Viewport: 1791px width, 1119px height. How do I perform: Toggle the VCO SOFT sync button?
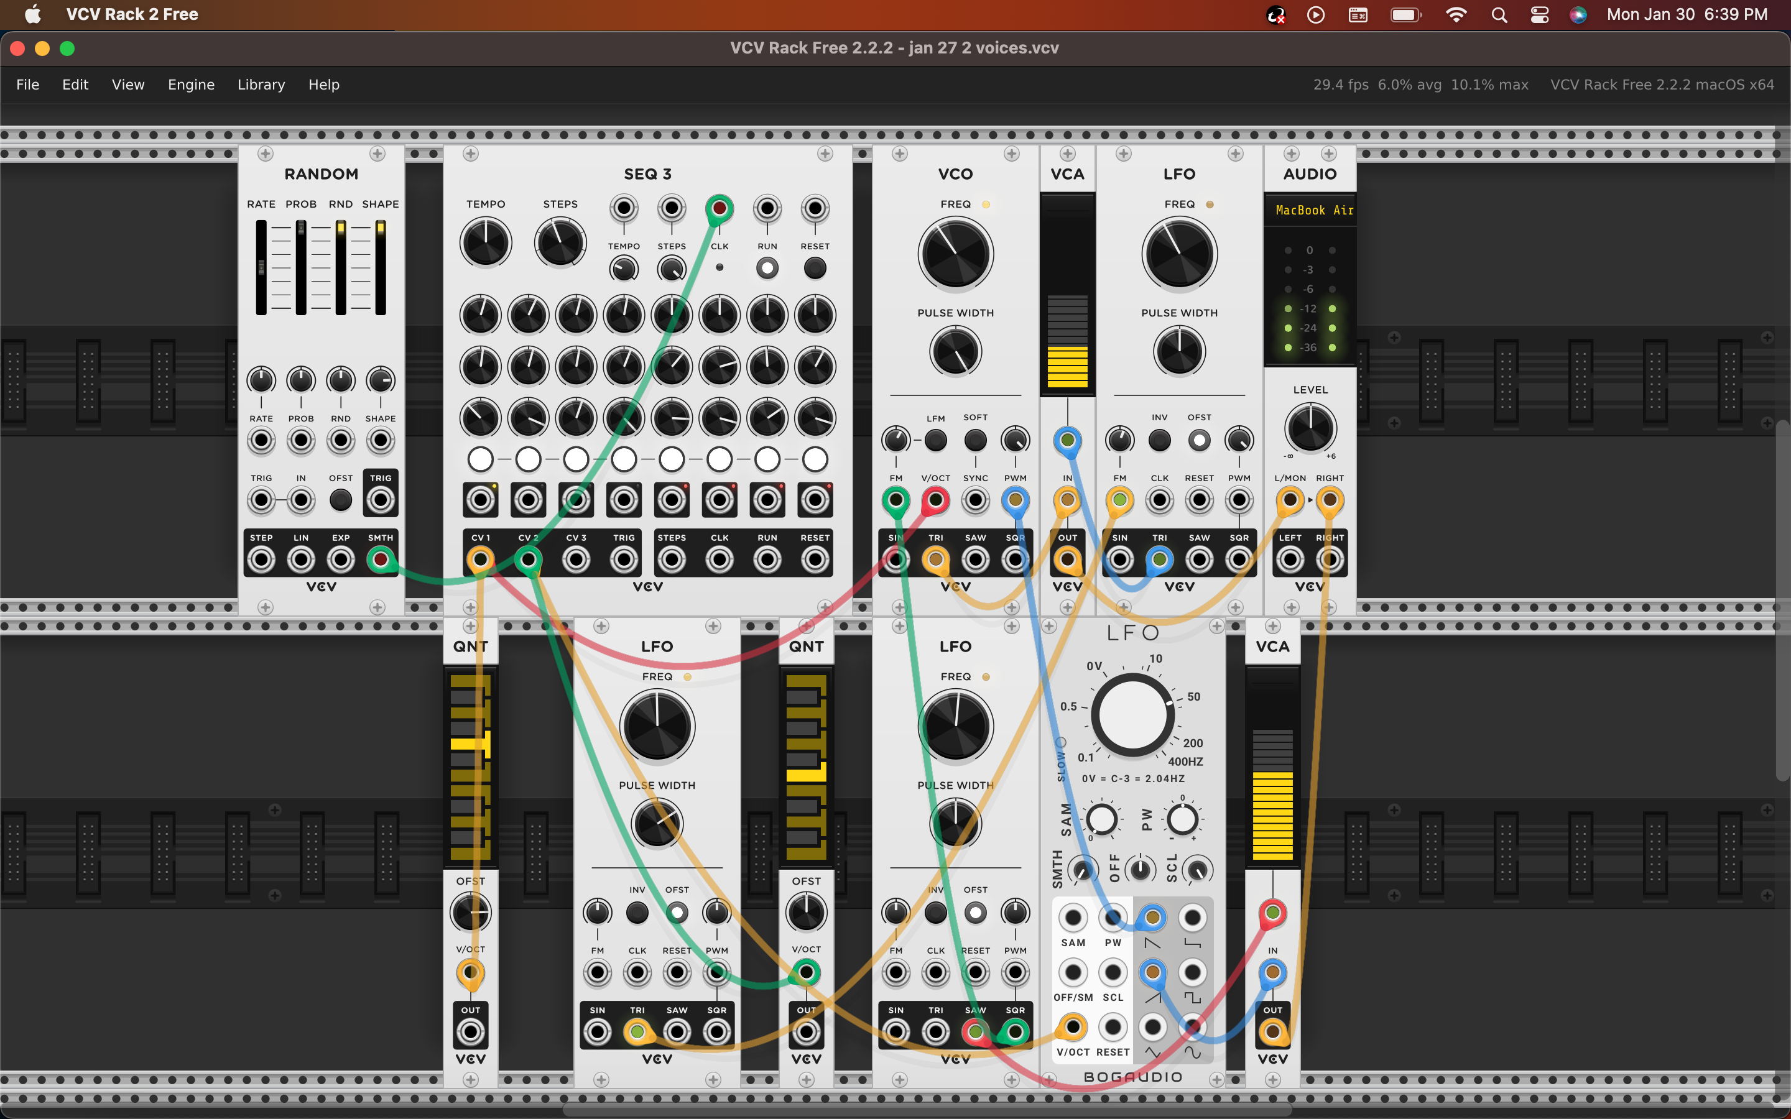click(x=976, y=440)
